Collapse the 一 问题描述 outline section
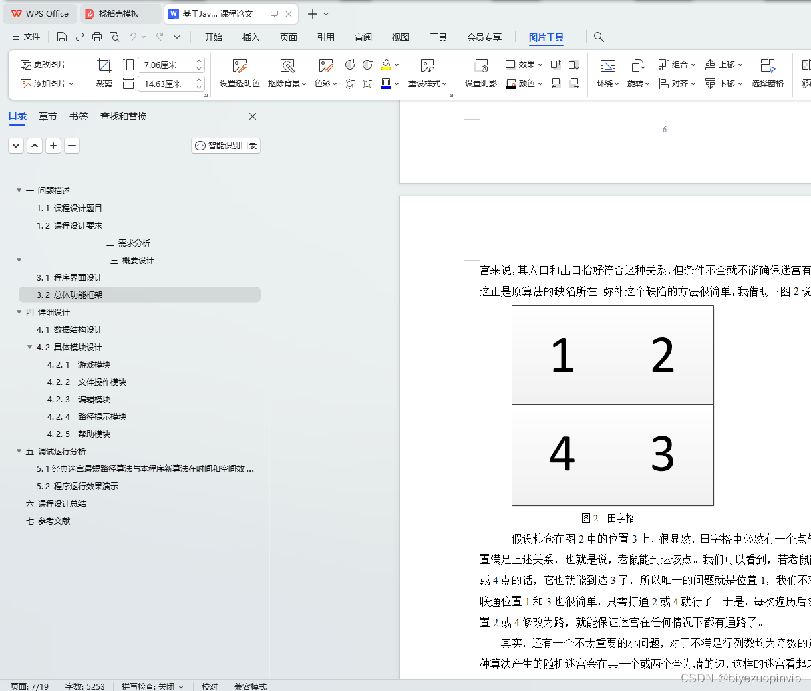Image resolution: width=811 pixels, height=691 pixels. pyautogui.click(x=19, y=190)
